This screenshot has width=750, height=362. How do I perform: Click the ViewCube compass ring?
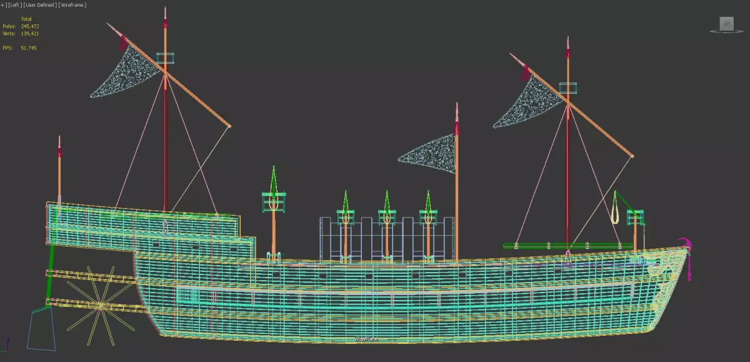coord(726,31)
